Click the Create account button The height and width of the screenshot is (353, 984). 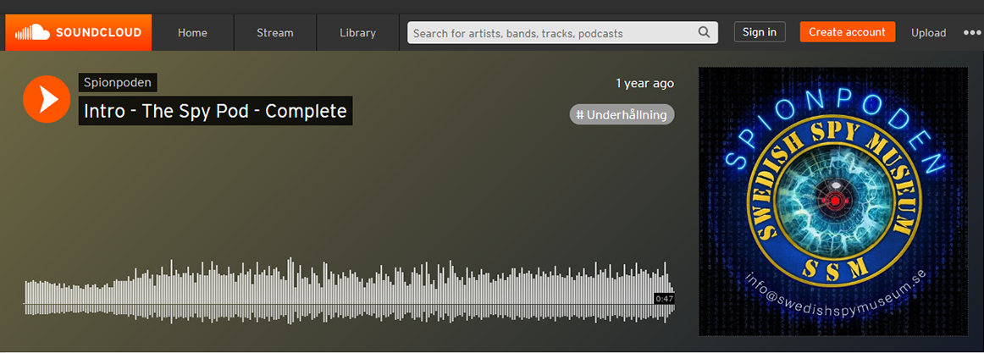847,32
